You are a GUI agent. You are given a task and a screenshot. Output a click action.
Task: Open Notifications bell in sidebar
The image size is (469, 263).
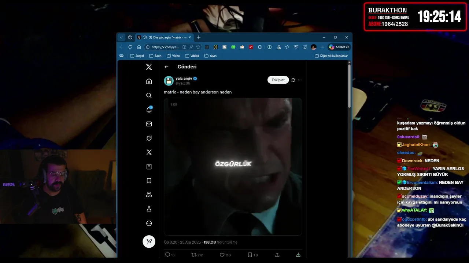click(149, 110)
